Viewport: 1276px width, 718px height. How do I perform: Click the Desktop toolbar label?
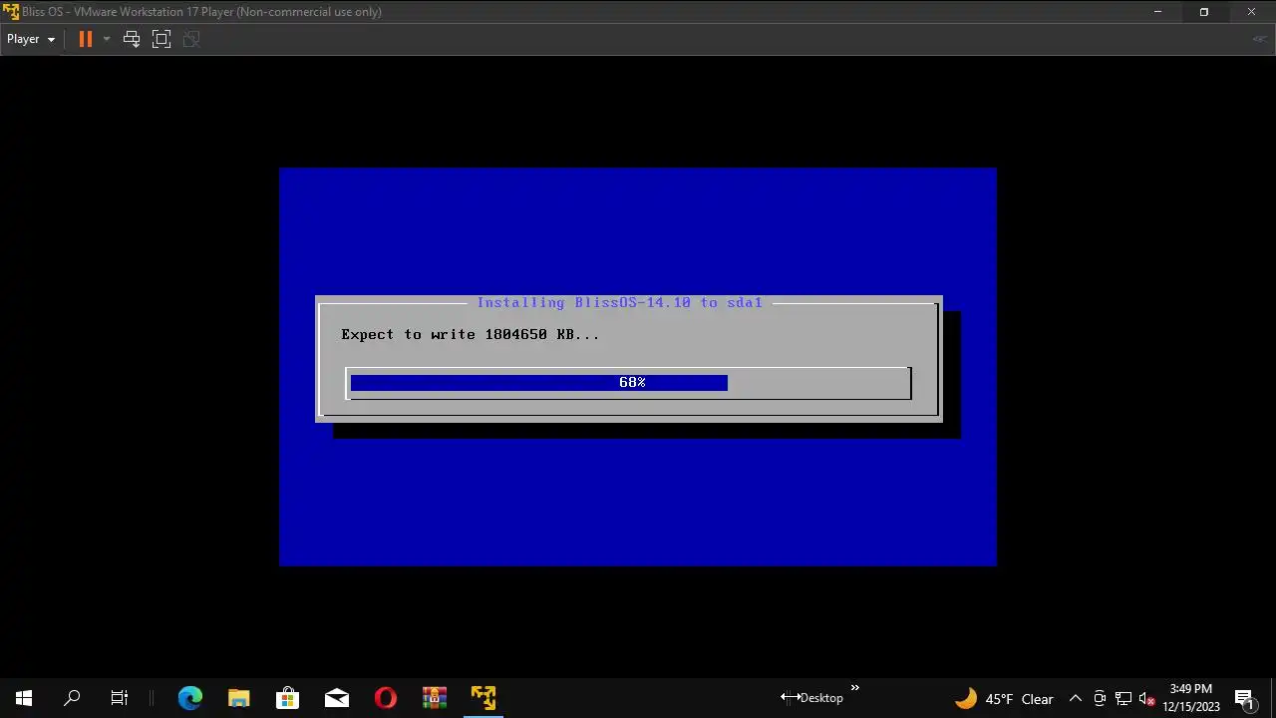point(821,698)
